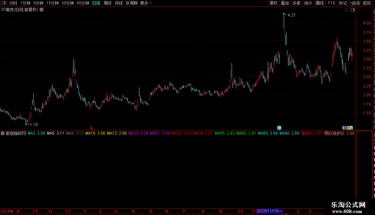Click the 4.27 high price label
Image resolution: width=375 pixels, height=215 pixels.
click(291, 15)
